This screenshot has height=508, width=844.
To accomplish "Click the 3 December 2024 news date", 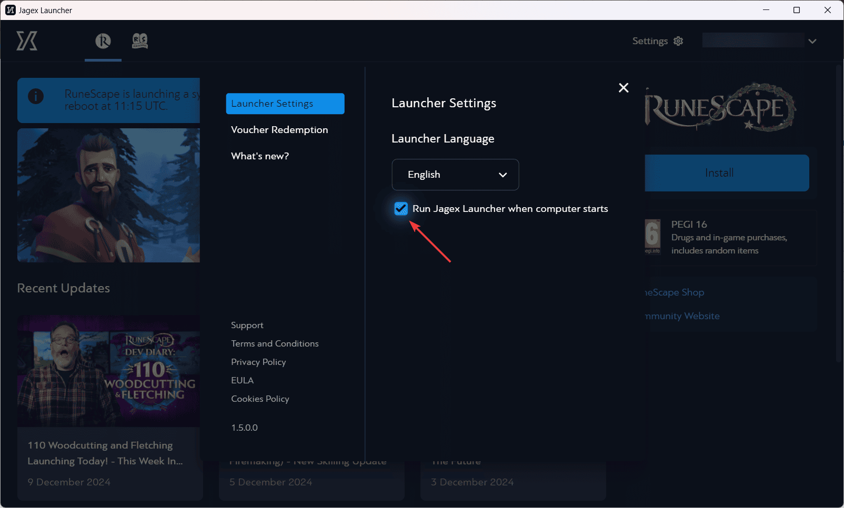I will pyautogui.click(x=472, y=482).
